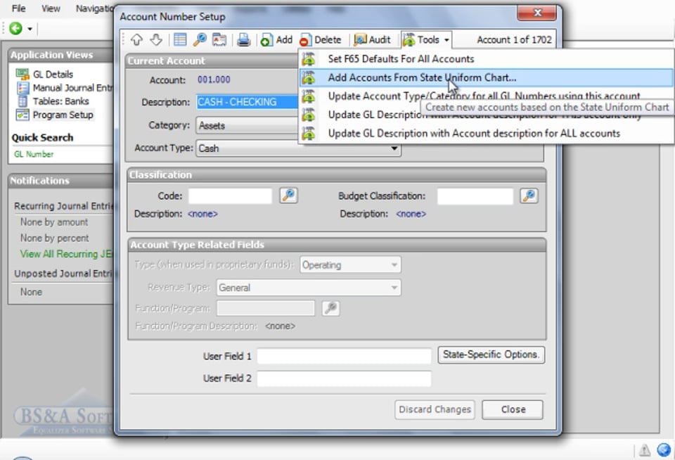Click the search magnifier in the toolbar
Screen dimensions: 675x460
click(x=199, y=39)
